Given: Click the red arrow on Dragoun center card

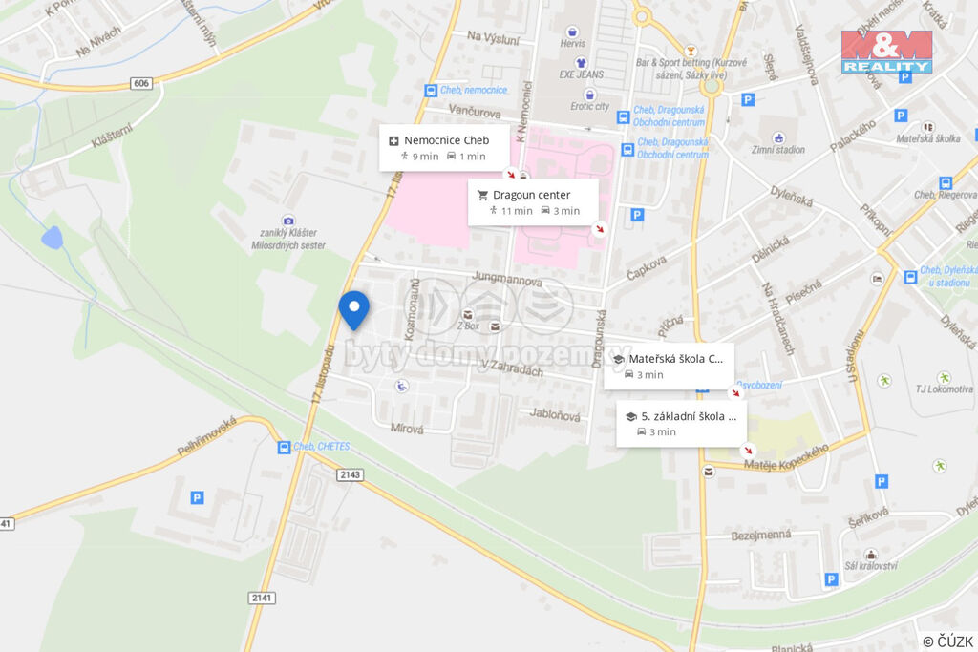Looking at the screenshot, I should click(x=600, y=229).
